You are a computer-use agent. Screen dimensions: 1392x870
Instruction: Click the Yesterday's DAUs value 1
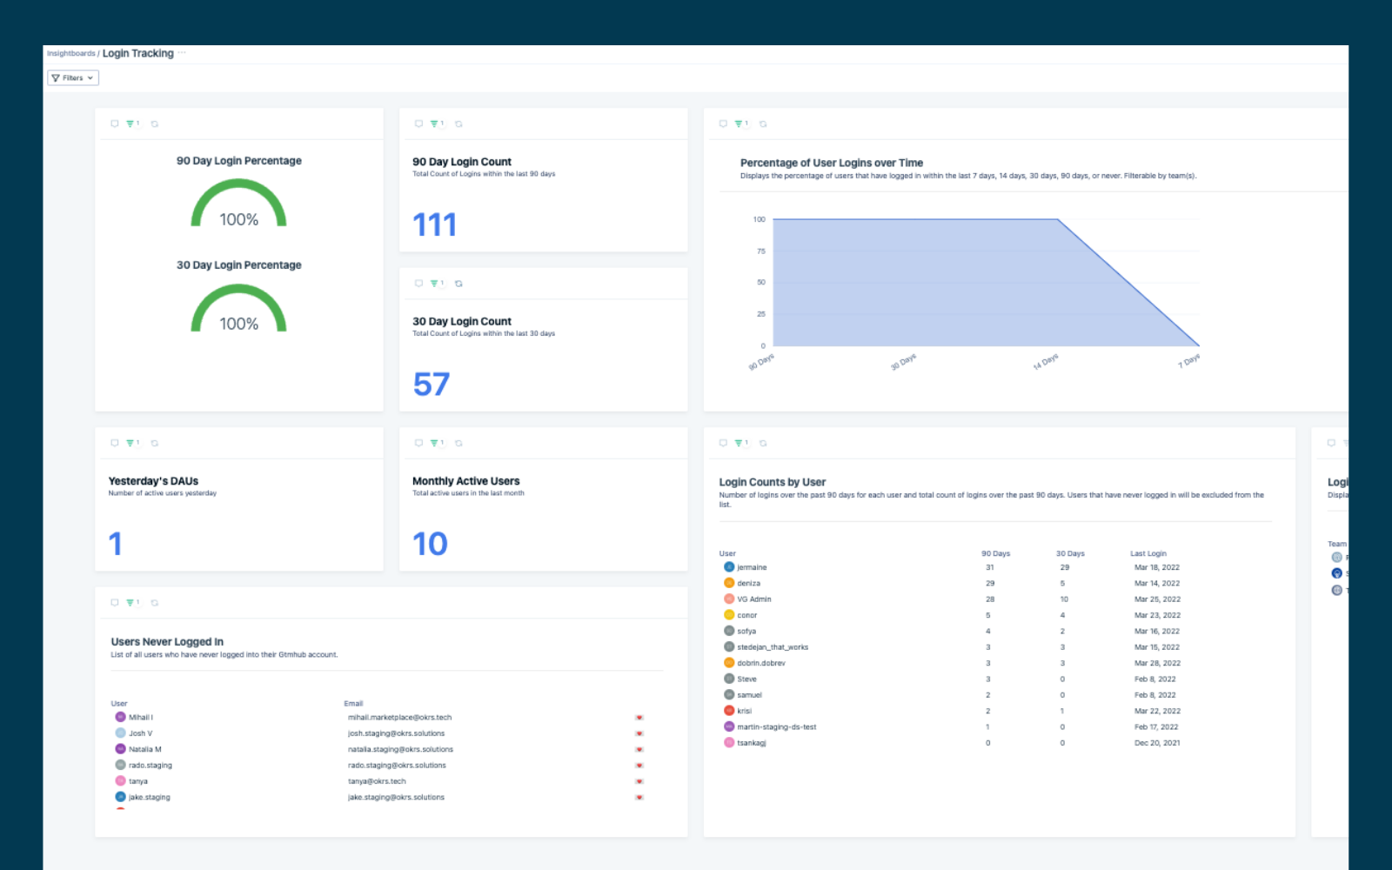coord(116,545)
